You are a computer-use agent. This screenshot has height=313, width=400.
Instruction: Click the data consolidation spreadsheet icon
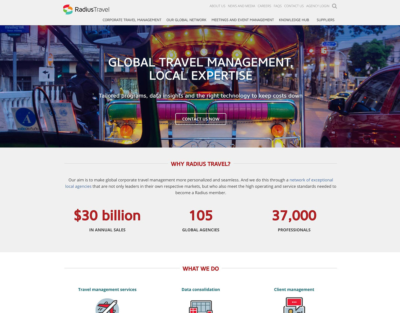(201, 306)
